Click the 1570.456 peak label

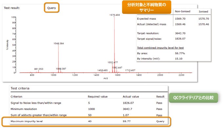115,15
